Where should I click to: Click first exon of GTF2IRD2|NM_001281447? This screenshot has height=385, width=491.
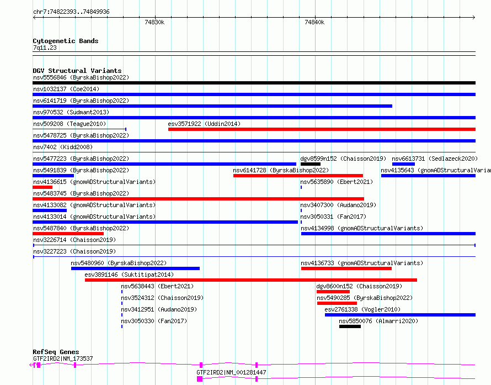point(200,379)
